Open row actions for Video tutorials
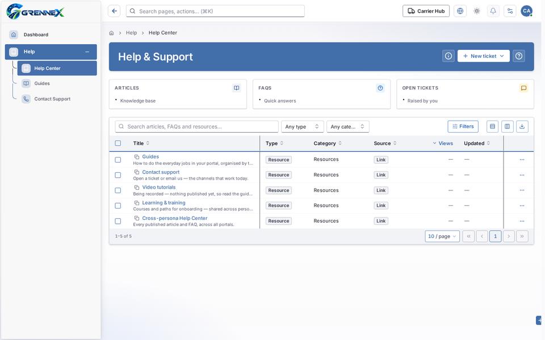Image resolution: width=545 pixels, height=340 pixels. pyautogui.click(x=522, y=190)
